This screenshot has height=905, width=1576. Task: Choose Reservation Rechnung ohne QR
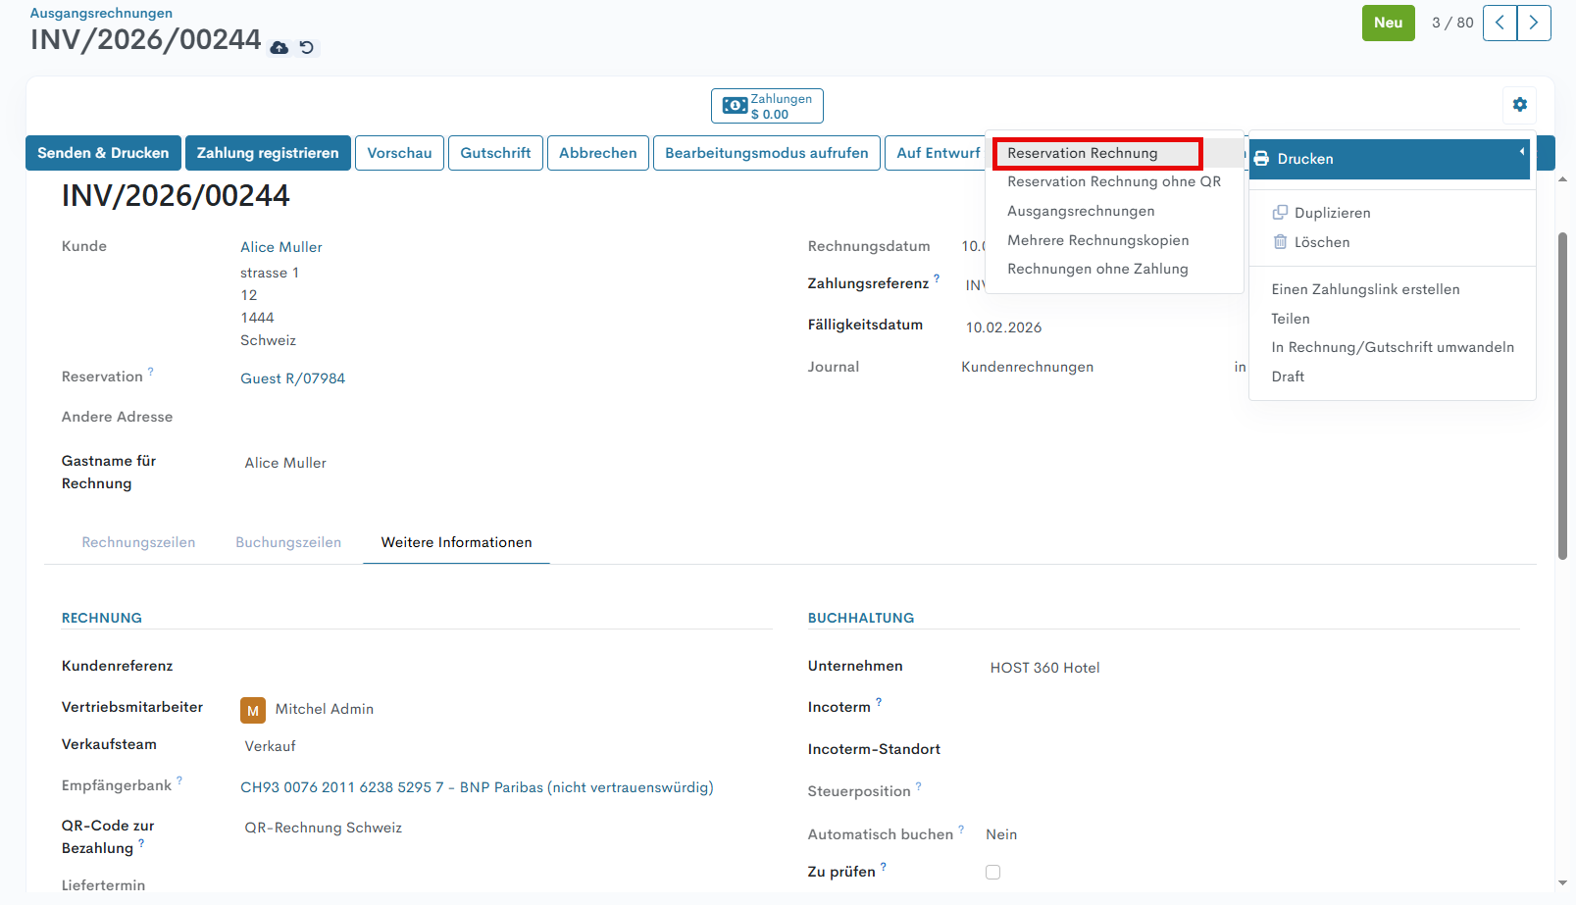pyautogui.click(x=1113, y=181)
